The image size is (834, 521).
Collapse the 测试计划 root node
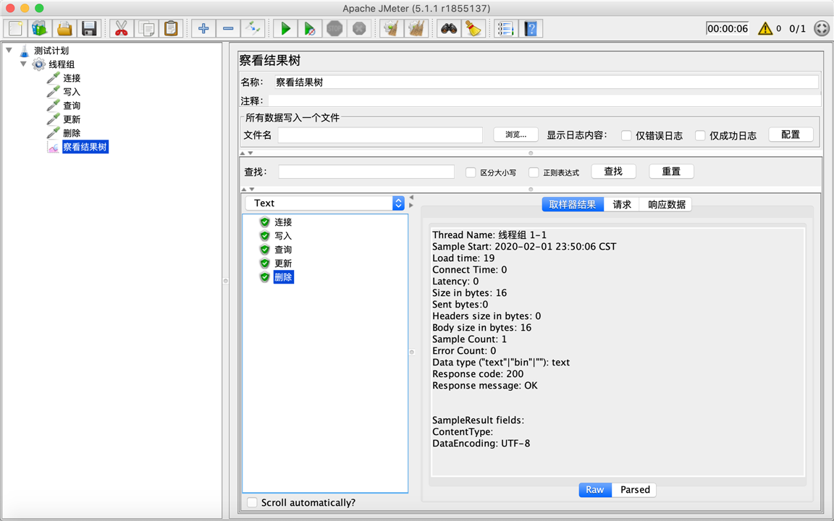9,50
